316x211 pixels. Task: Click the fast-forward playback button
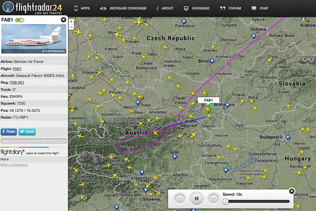(213, 199)
